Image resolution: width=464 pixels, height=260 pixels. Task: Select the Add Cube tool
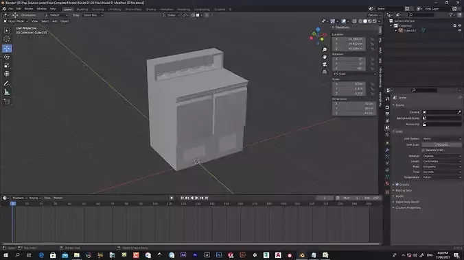pos(7,102)
